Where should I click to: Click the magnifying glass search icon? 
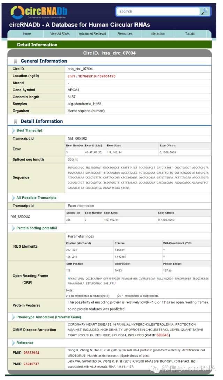205,11
